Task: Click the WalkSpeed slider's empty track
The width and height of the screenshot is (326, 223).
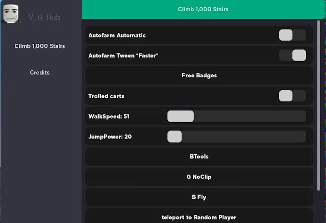Action: coord(250,117)
